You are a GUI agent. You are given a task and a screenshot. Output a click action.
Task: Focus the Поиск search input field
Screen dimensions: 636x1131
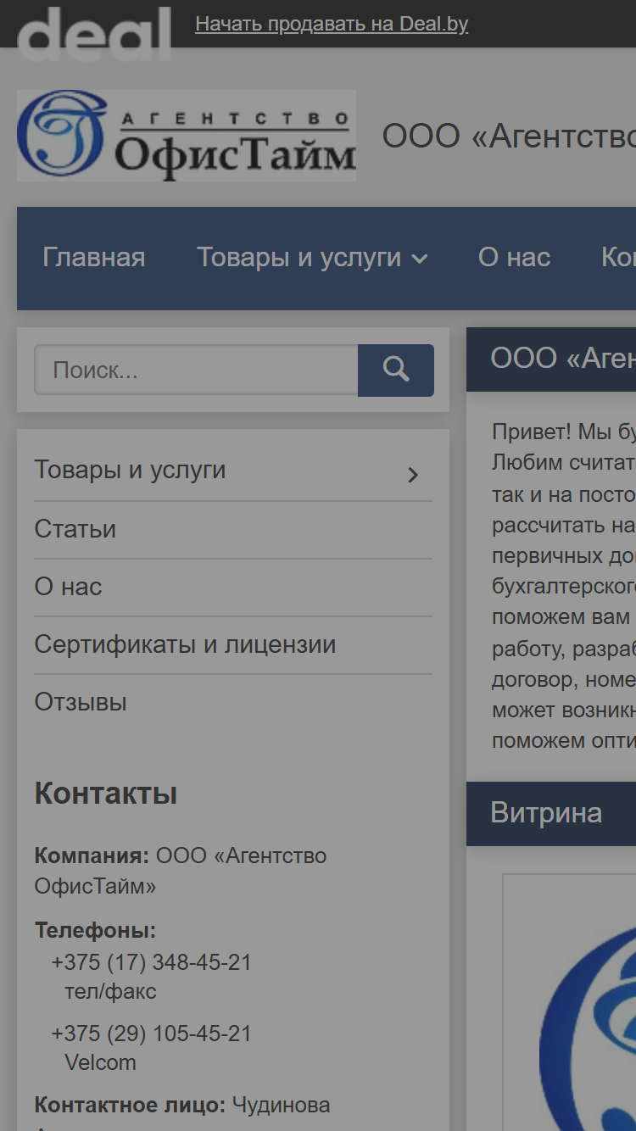coord(196,370)
